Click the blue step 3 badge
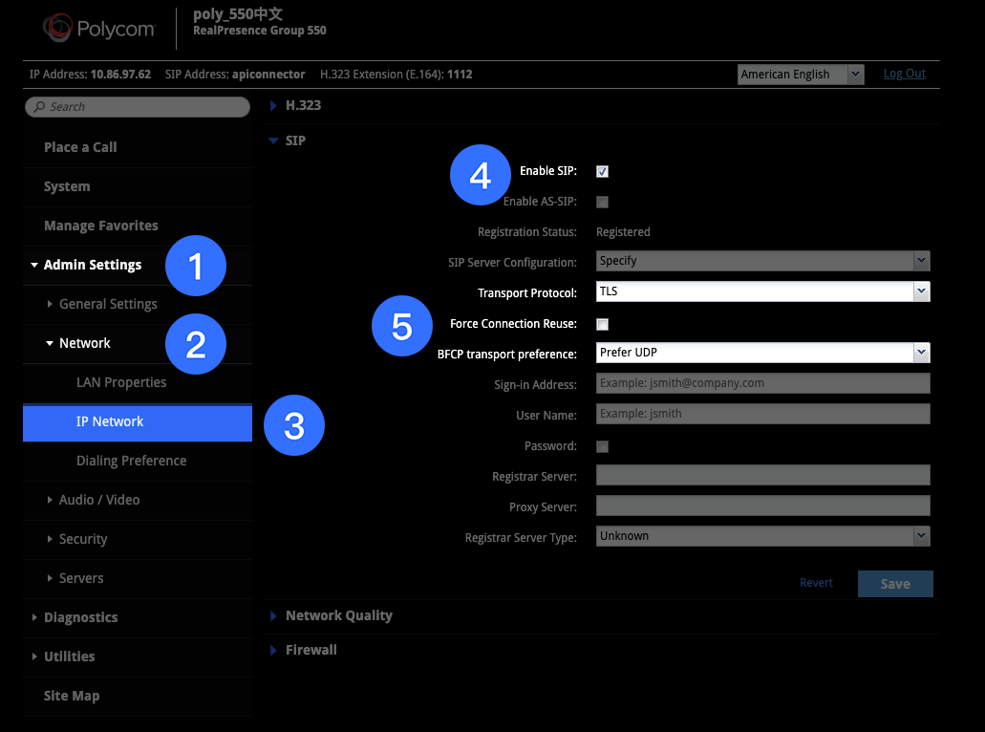The width and height of the screenshot is (985, 732). point(294,425)
